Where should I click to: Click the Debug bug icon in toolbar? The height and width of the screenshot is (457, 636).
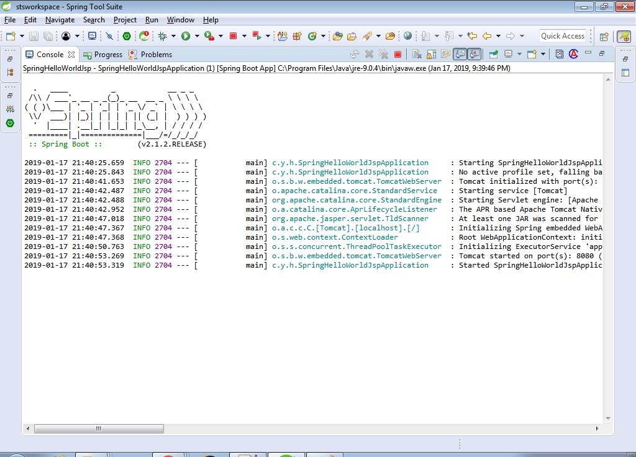coord(162,37)
